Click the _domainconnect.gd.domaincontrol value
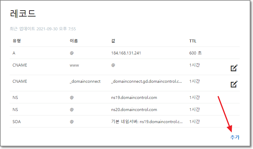 tap(147, 81)
